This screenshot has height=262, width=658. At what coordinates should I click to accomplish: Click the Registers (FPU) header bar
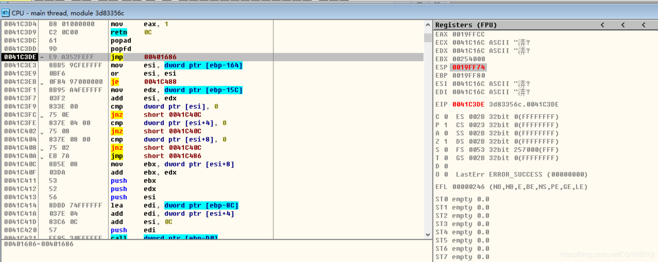click(545, 25)
